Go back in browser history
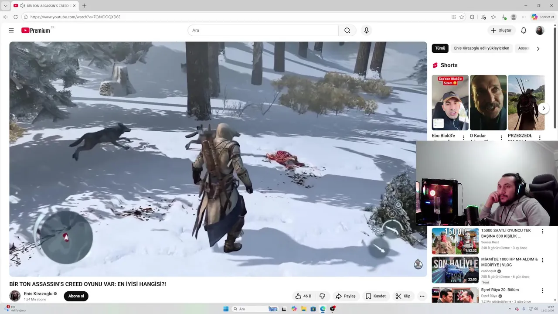This screenshot has width=558, height=314. [x=6, y=17]
